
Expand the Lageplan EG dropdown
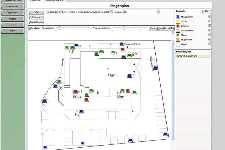158,12
